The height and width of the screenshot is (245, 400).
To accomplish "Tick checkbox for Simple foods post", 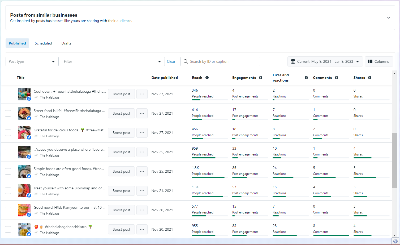I will (8, 171).
